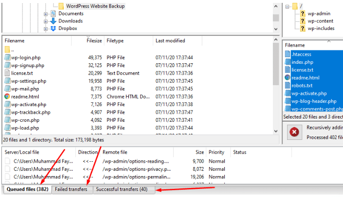This screenshot has height=197, width=343.
Task: Click the remote index.php file icon
Action: (x=288, y=62)
